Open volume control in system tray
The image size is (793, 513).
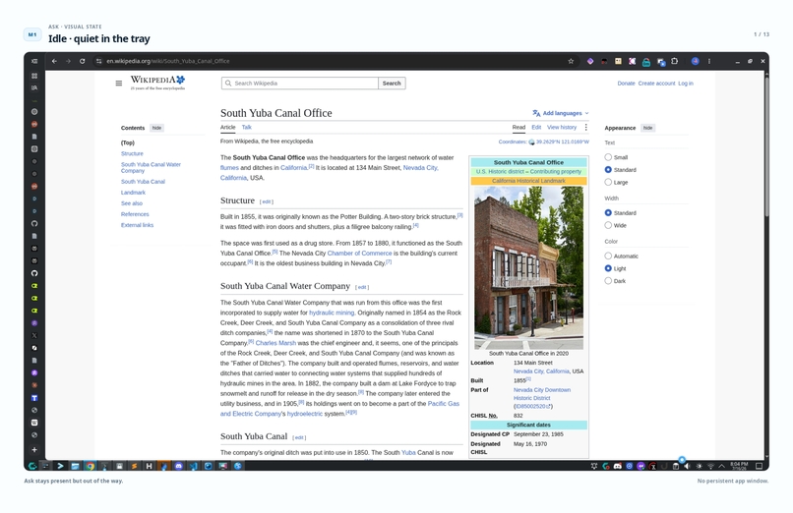687,466
